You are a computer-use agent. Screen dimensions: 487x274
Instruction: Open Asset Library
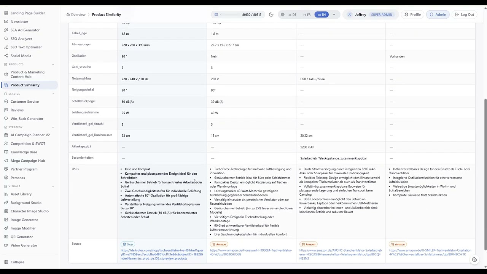tap(21, 194)
